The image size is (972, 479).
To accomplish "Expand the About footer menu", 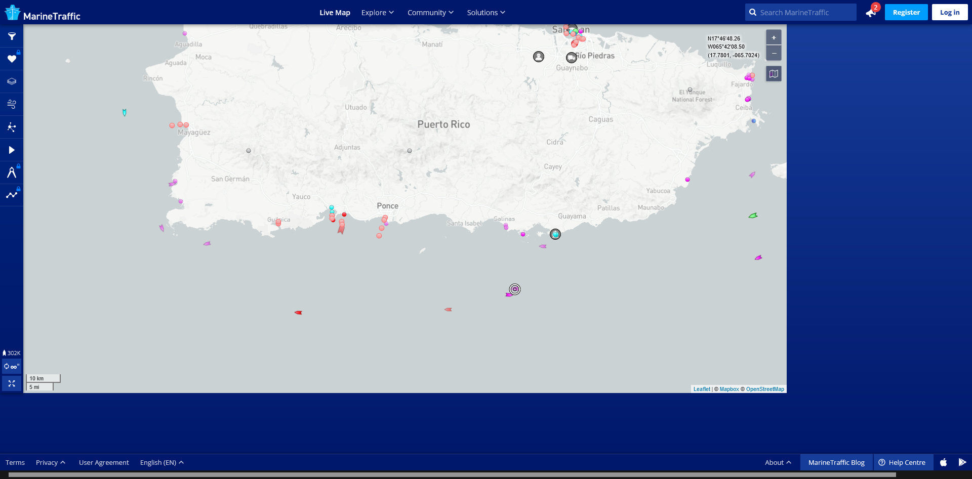I will tap(778, 462).
